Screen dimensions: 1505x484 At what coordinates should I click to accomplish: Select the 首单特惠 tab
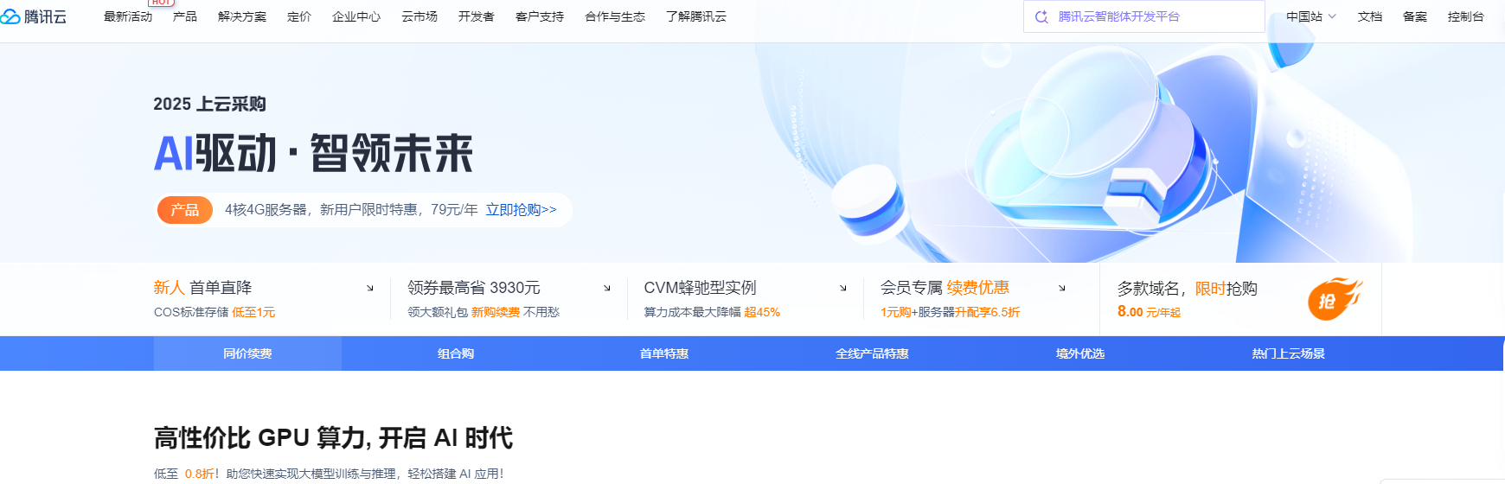point(664,353)
